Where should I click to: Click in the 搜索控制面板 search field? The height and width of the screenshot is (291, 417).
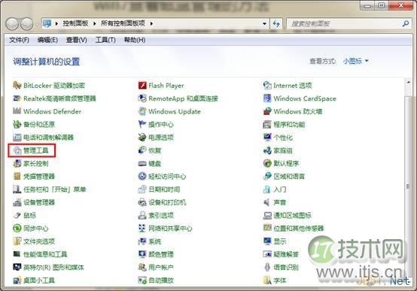pos(345,23)
